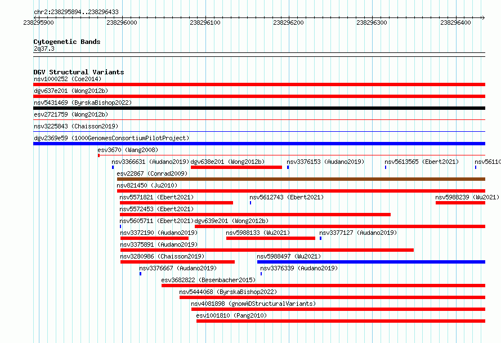Click the Cytogenetic Bands track title
This screenshot has width=501, height=343.
tap(67, 42)
